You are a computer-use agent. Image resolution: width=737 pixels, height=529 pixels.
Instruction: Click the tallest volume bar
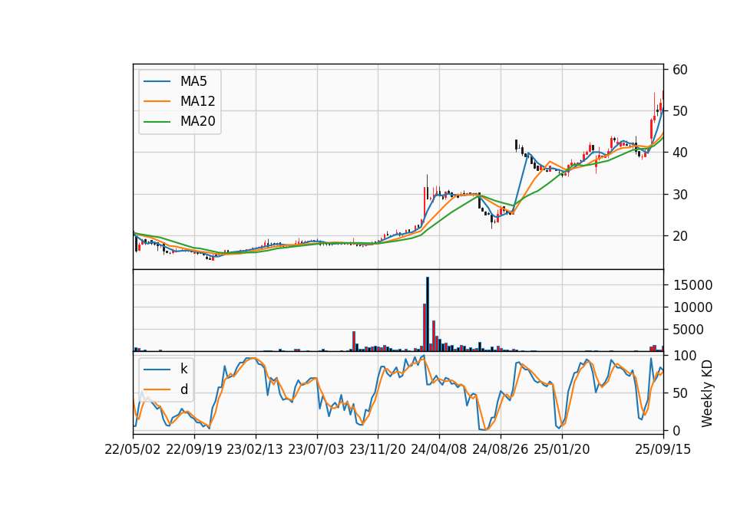tap(428, 314)
